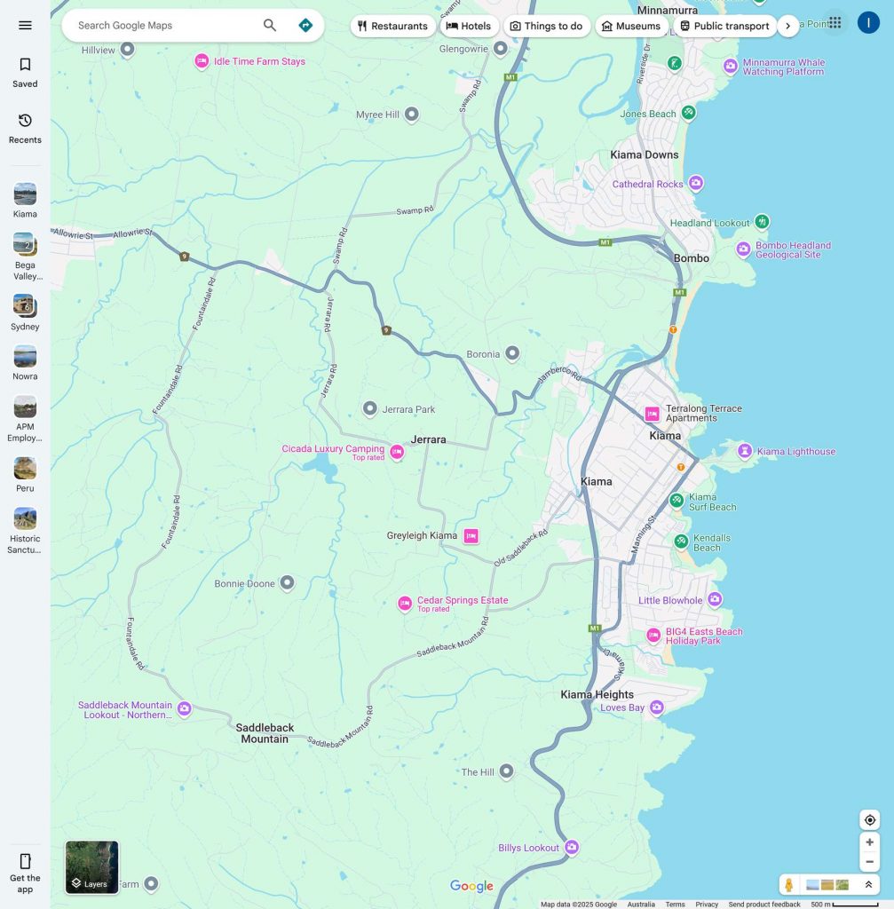Open the Terms link
The width and height of the screenshot is (894, 909).
675,904
